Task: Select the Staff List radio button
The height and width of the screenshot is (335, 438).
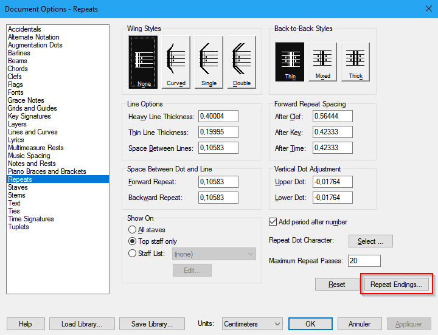Action: point(132,254)
